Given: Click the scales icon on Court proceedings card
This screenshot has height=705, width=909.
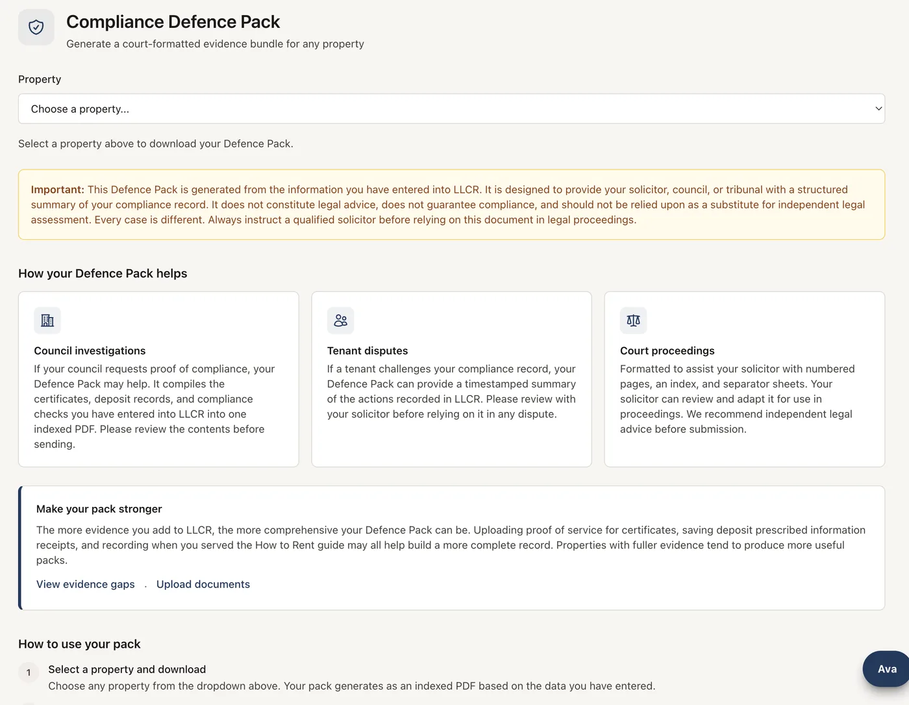Looking at the screenshot, I should pyautogui.click(x=634, y=320).
